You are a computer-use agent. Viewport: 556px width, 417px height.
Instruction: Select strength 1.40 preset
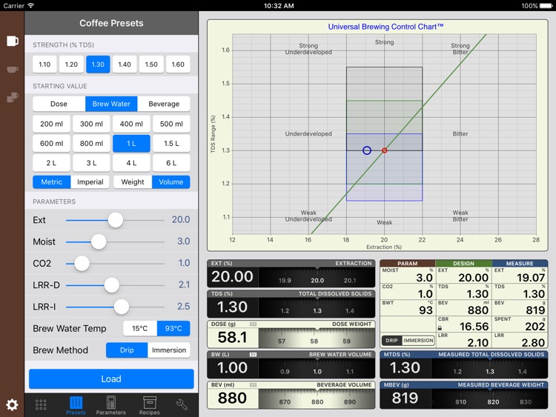click(x=125, y=64)
